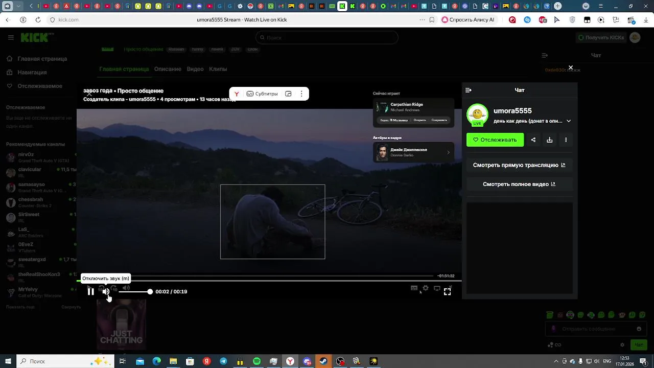Screen dimensions: 654x368
Task: Open a new browser tab
Action: point(557,6)
